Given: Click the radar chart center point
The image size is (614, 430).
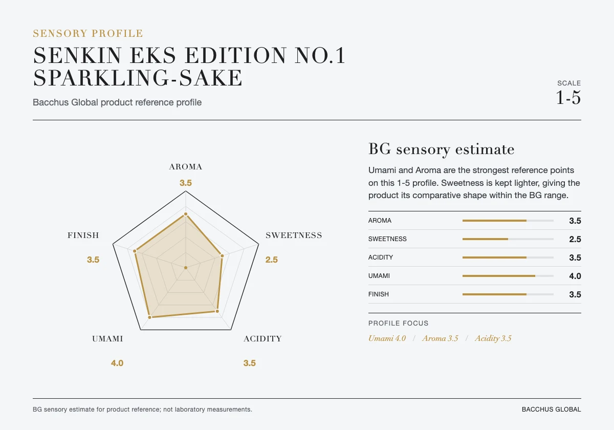Looking at the screenshot, I should coord(186,267).
